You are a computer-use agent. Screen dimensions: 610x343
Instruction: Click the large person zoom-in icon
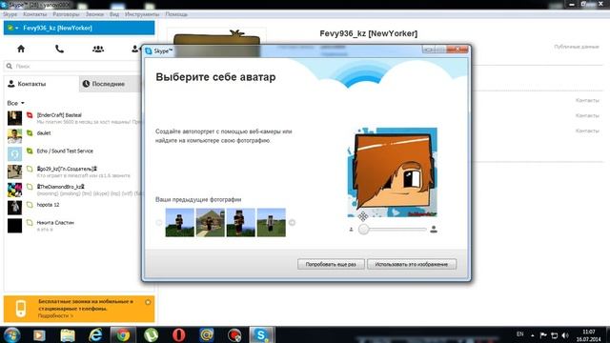pyautogui.click(x=434, y=229)
